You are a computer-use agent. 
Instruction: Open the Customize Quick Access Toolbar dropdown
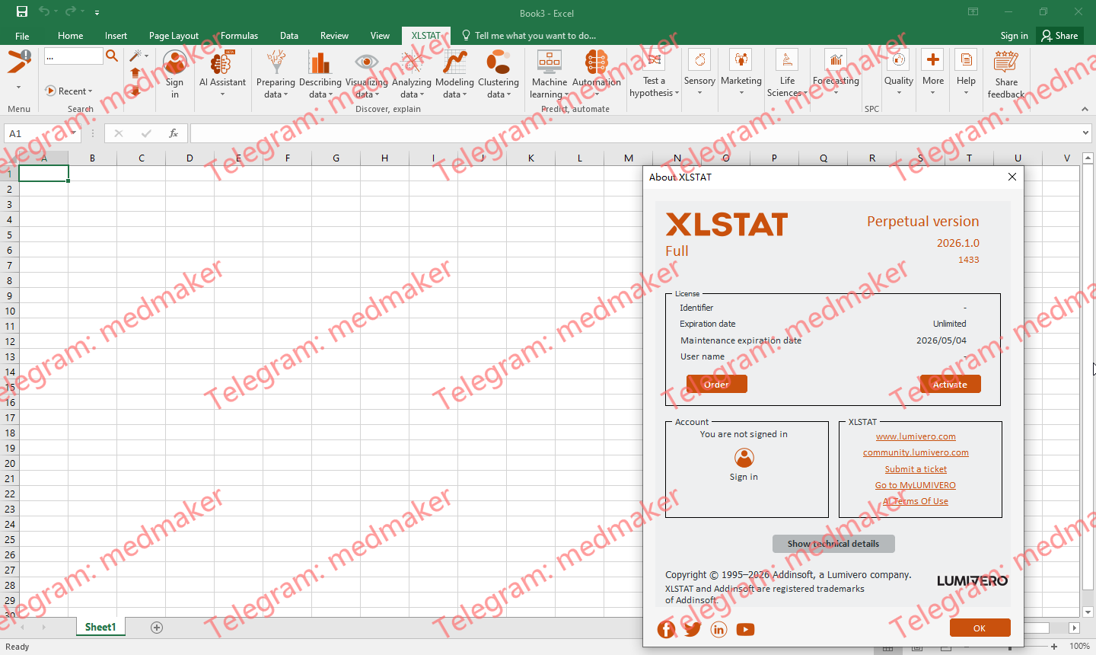97,12
